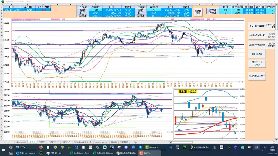
Task: Click the Pa taskbar icon
Action: [x=91, y=147]
